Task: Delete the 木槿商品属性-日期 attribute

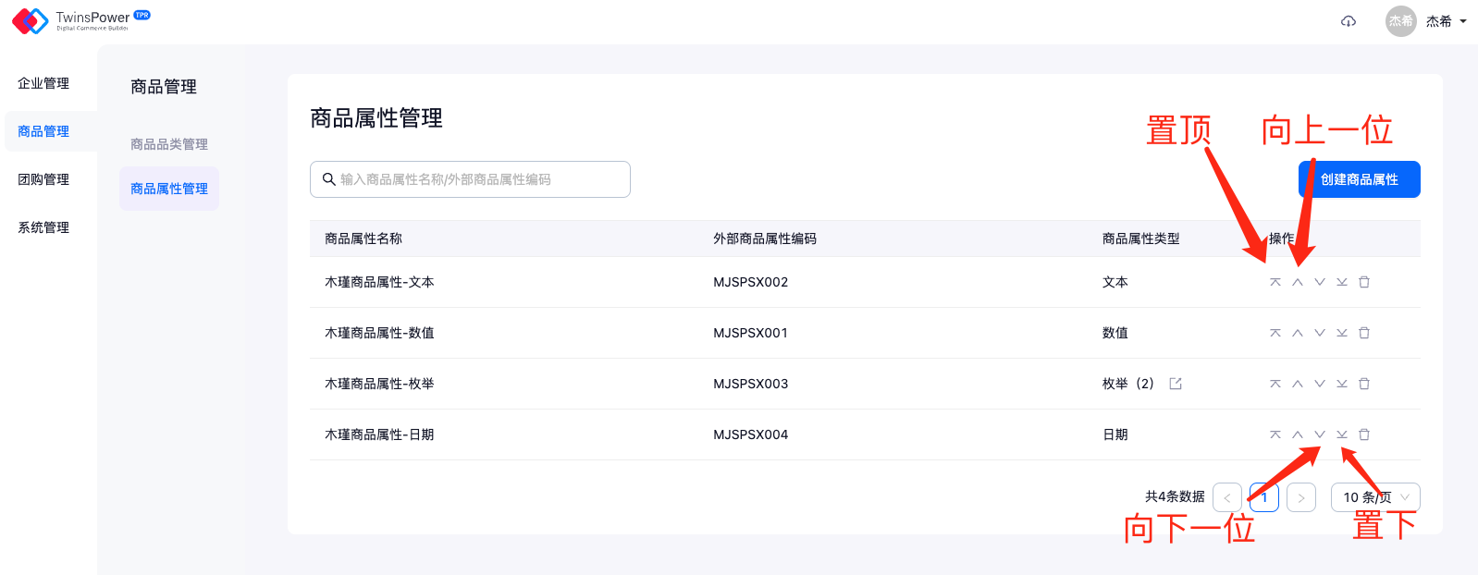Action: 1363,434
